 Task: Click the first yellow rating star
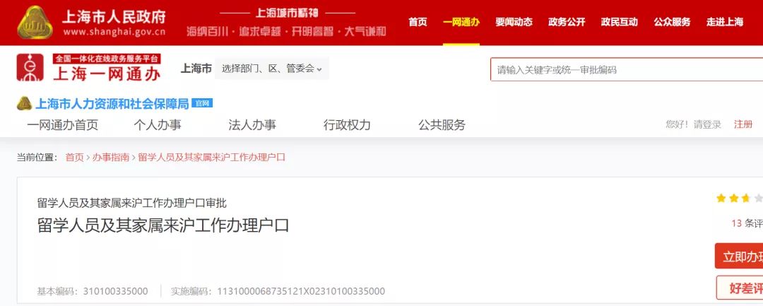point(721,198)
